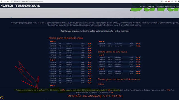Select the Cjenovnici navigation item

pos(150,7)
